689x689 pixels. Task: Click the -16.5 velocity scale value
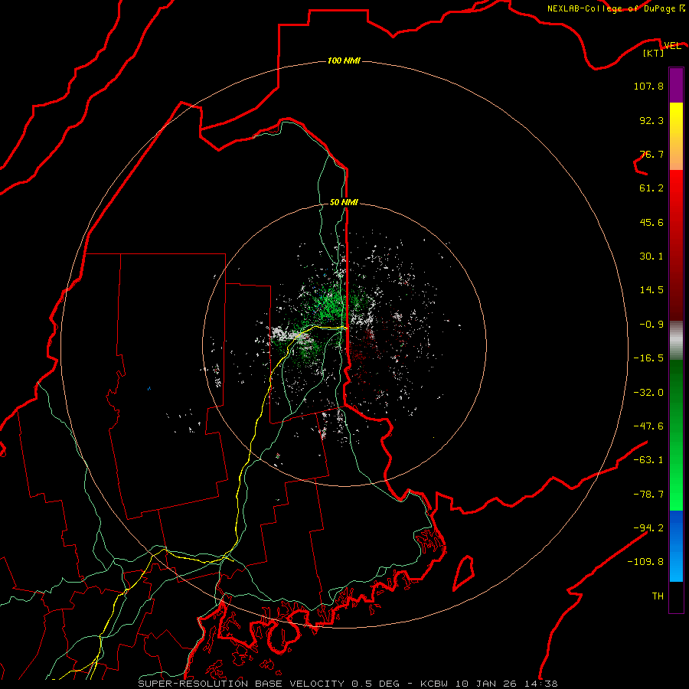[648, 358]
